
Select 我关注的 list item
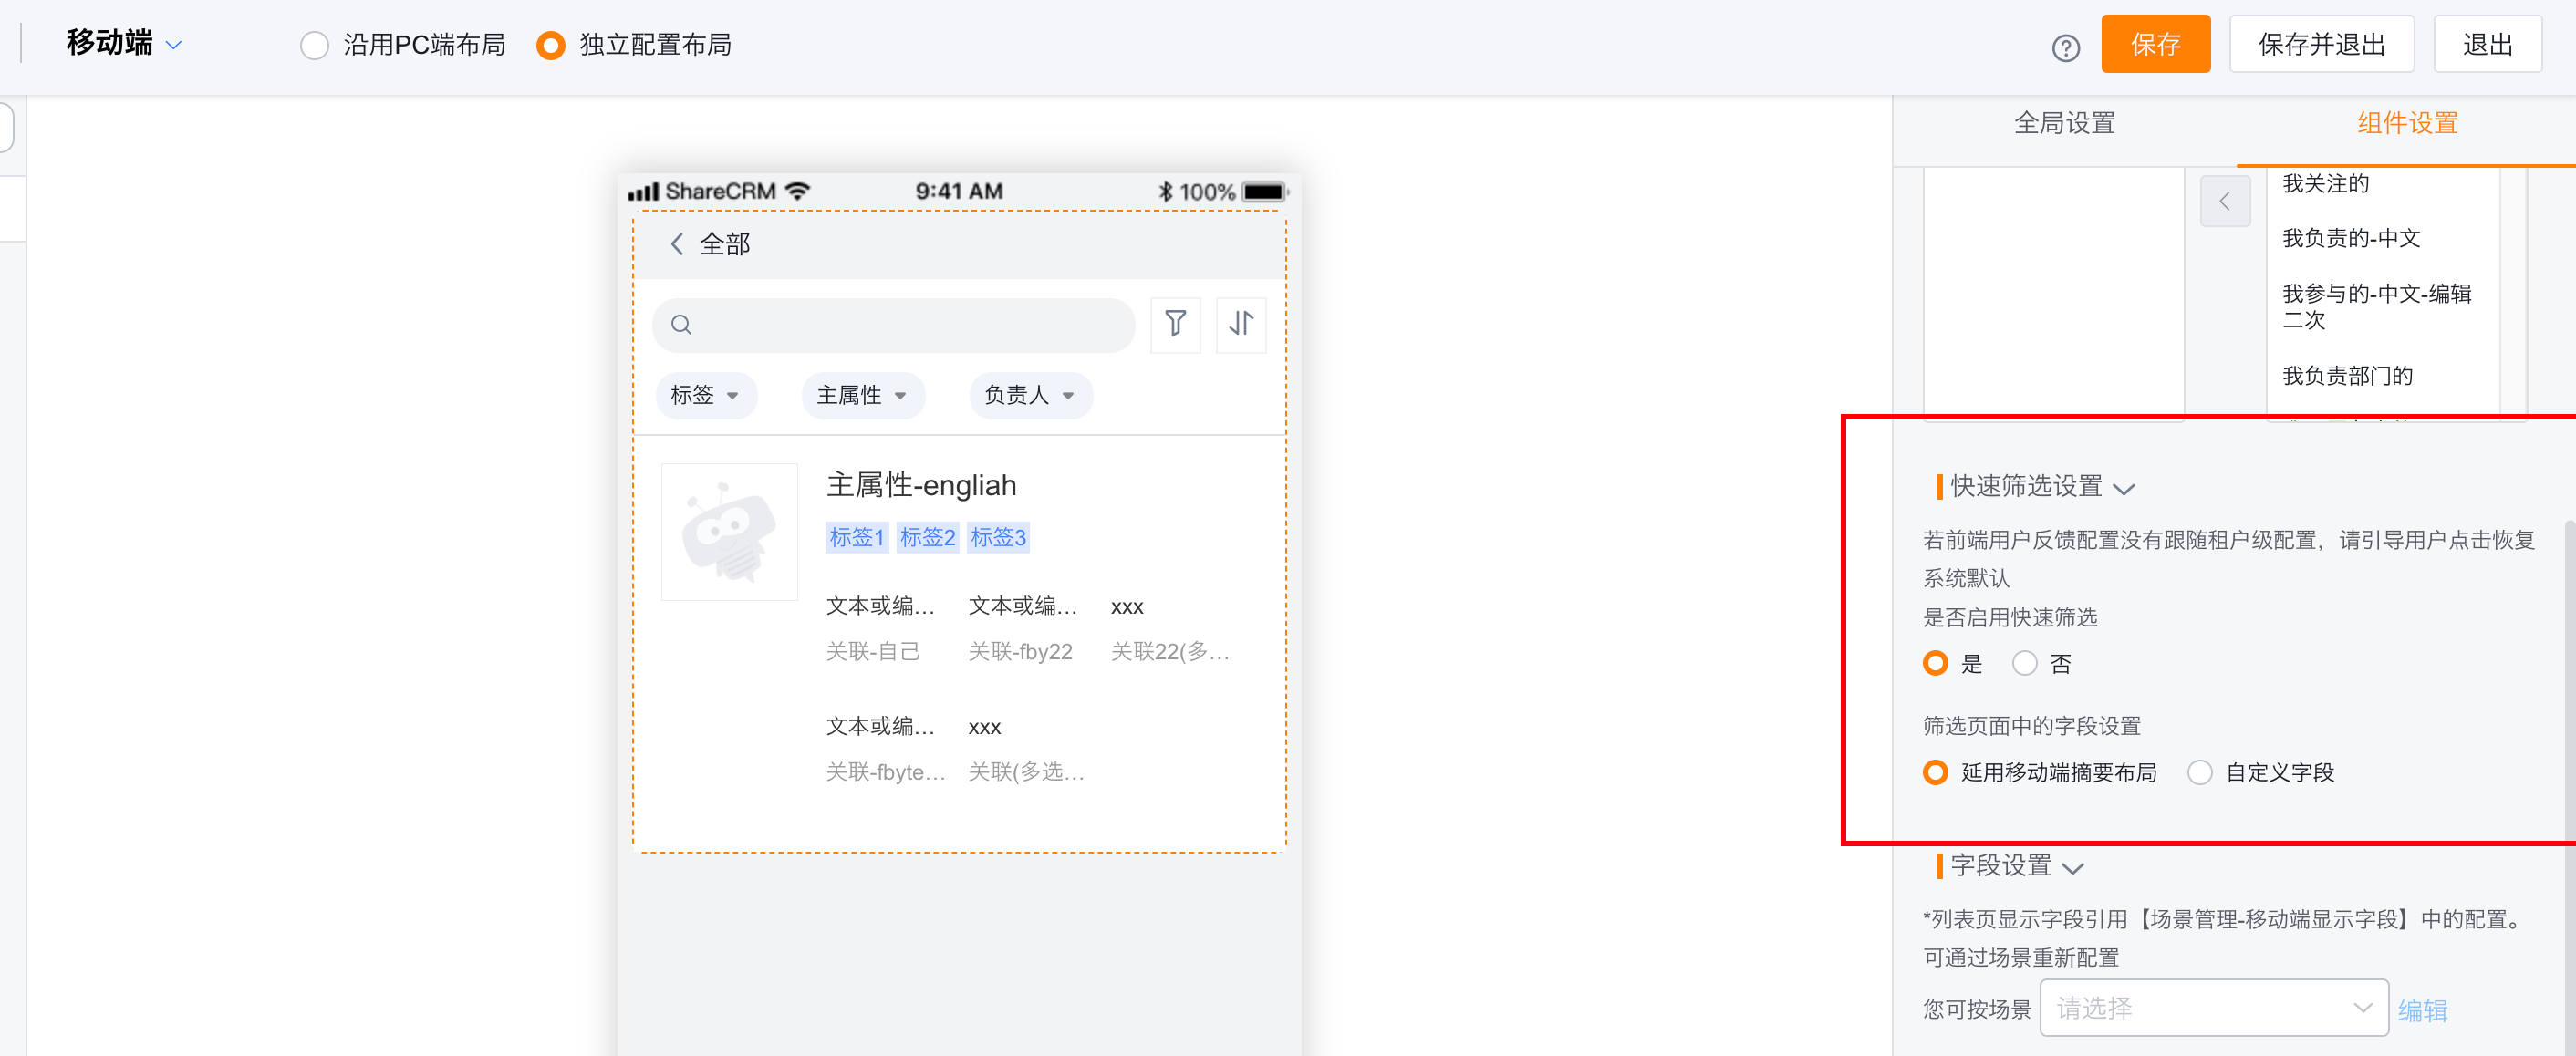click(x=2325, y=184)
